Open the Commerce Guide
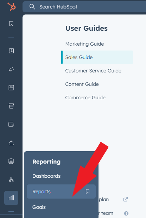This screenshot has height=218, width=146. 85,98
